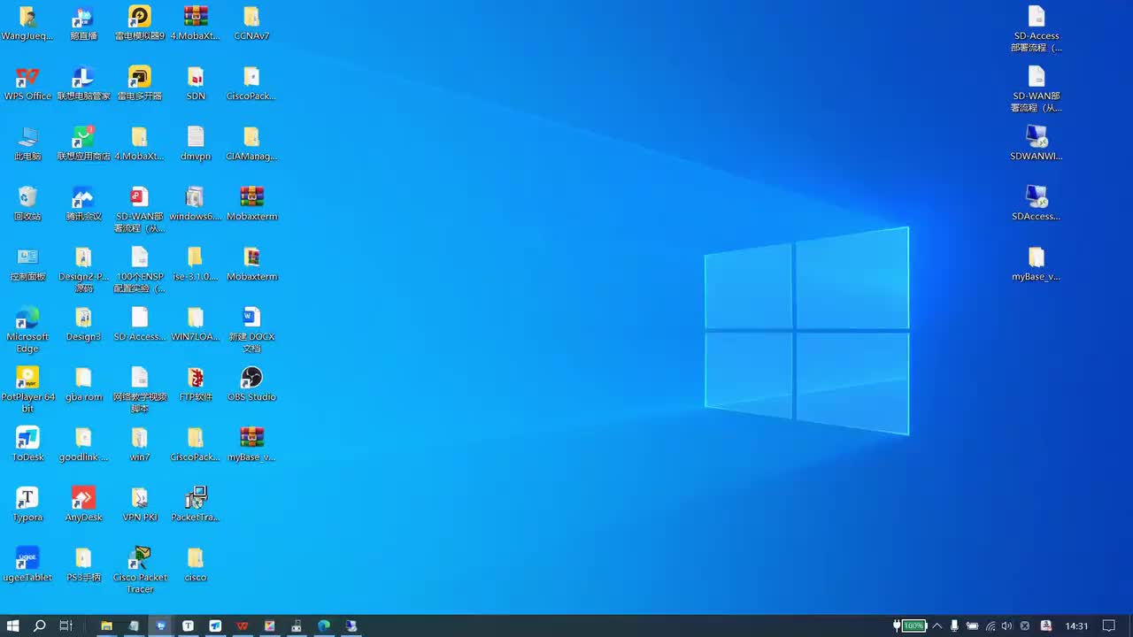The height and width of the screenshot is (637, 1133).
Task: Select the AnyDesk desktop shortcut
Action: click(x=83, y=504)
